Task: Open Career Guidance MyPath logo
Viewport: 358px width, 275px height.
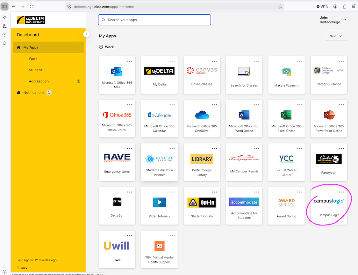Action: tap(329, 70)
